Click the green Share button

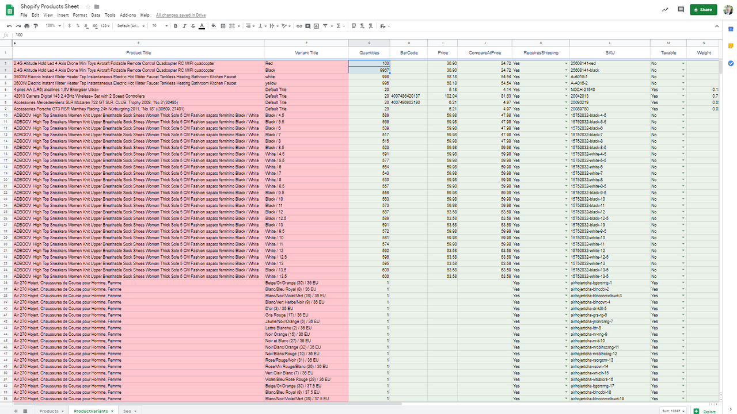(704, 10)
